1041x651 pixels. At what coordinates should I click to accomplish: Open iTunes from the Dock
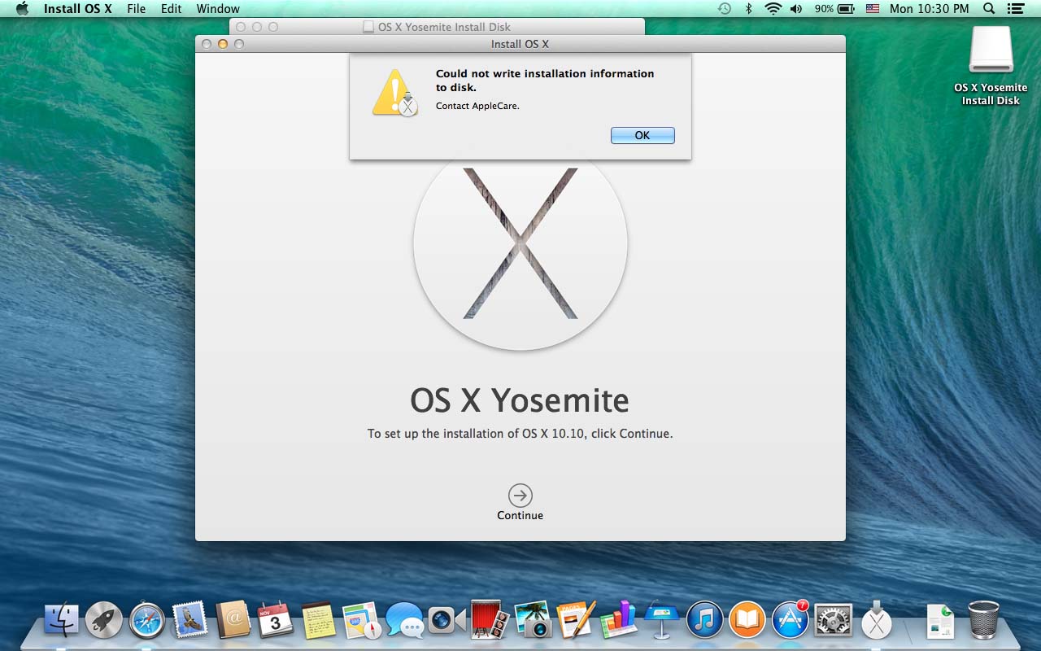pyautogui.click(x=705, y=622)
